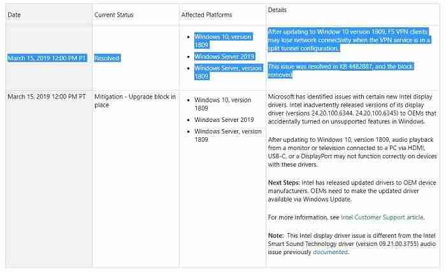This screenshot has width=446, height=272.
Task: Follow the "documented" link in the Note
Action: 330,252
